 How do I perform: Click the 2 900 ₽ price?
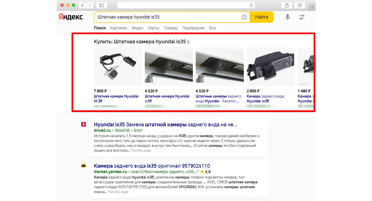coord(253,91)
